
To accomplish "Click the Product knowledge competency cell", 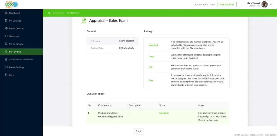I will click(111, 115).
